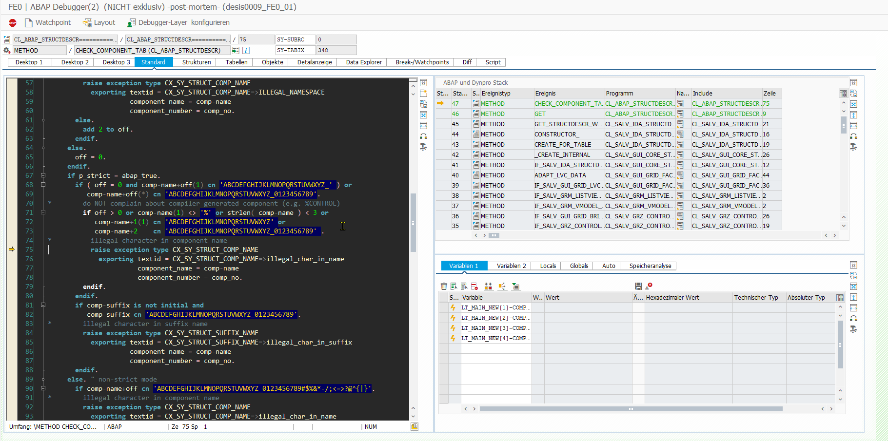Switch to the Strukturen tab
Screen dimensions: 888x441
click(197, 62)
